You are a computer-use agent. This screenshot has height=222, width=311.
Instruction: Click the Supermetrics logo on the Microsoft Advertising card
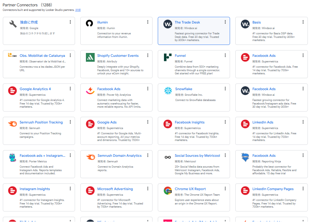(x=90, y=191)
